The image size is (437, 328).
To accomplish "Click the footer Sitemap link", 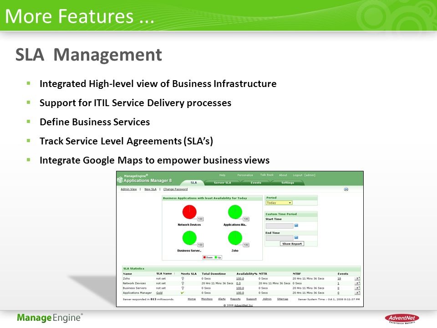I will 282,299.
